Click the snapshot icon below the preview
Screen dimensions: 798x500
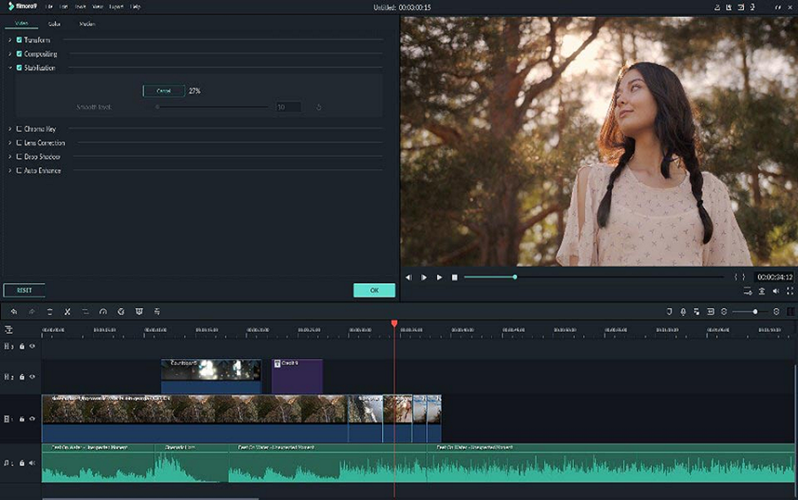click(762, 291)
